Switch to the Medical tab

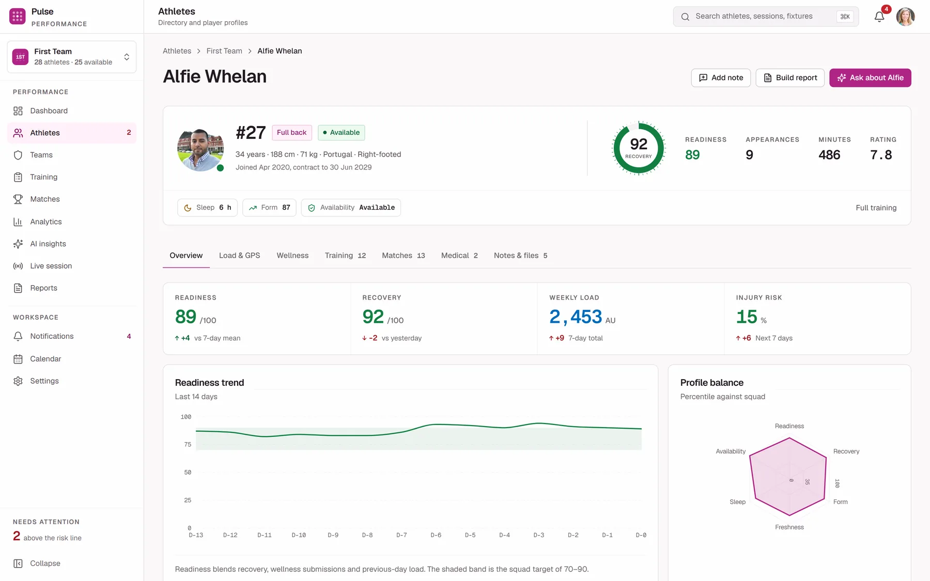tap(459, 256)
